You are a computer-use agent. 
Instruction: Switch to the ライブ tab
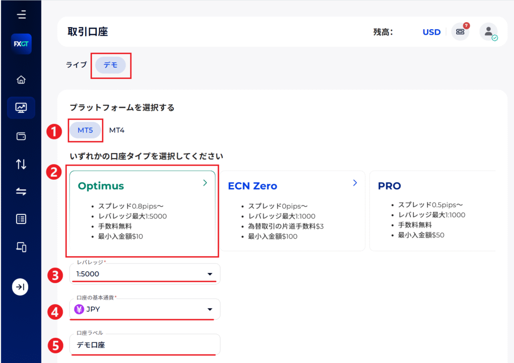(x=76, y=65)
